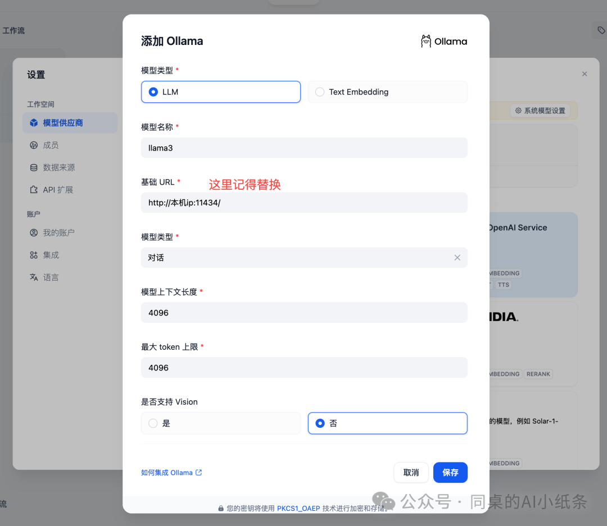Click the external link icon beside 如何集成 Ollama
The image size is (607, 526).
(198, 473)
